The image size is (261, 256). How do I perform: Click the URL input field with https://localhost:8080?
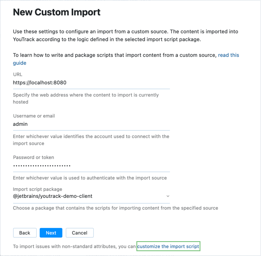point(92,83)
